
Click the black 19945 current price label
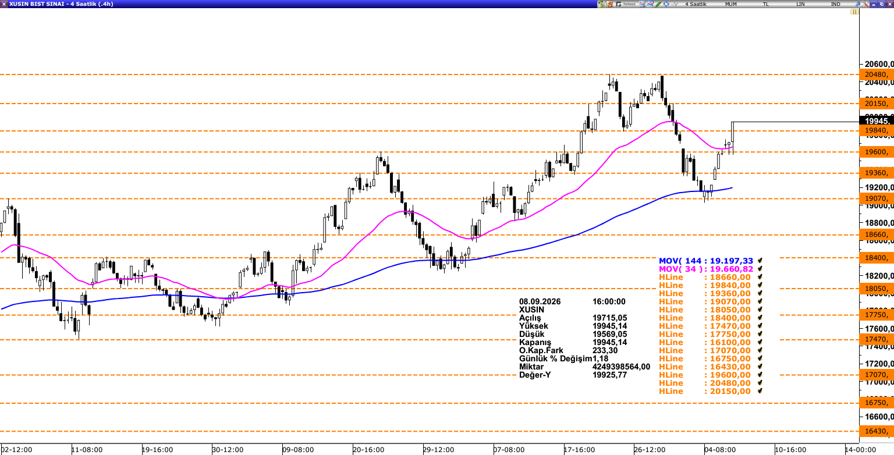pos(877,120)
